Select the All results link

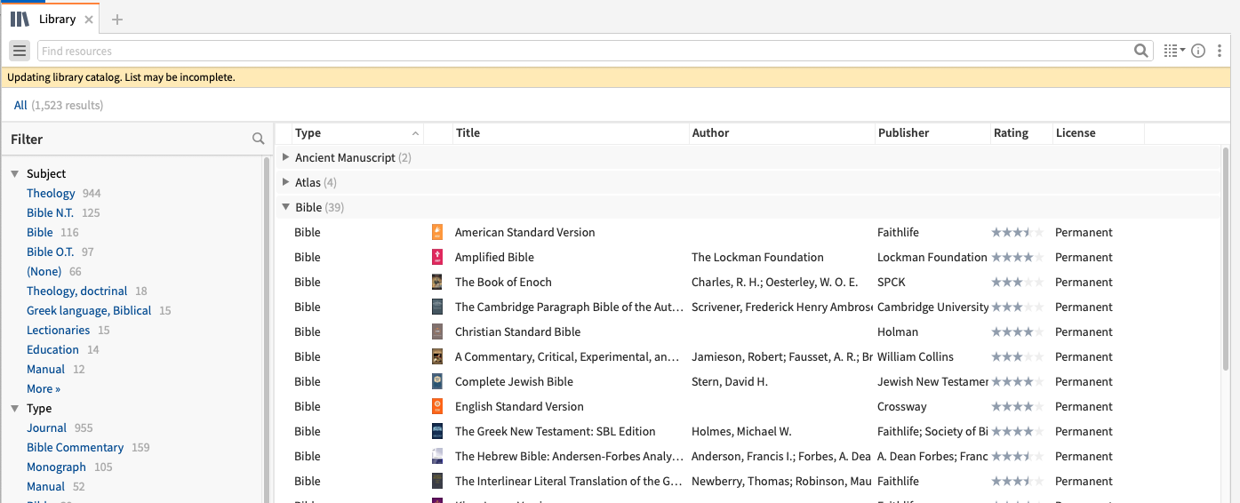(x=20, y=105)
